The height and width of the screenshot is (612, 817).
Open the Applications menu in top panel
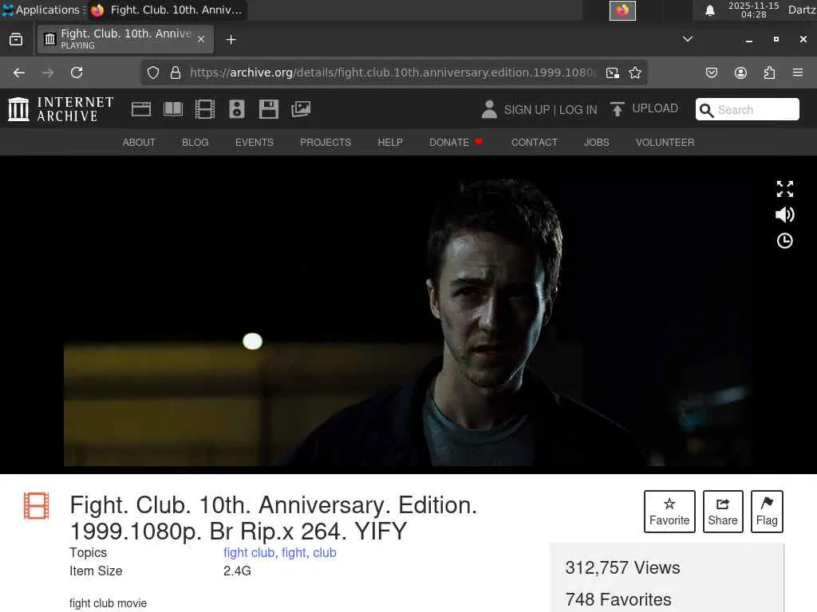point(44,10)
